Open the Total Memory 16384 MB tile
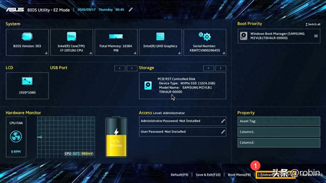 116,42
